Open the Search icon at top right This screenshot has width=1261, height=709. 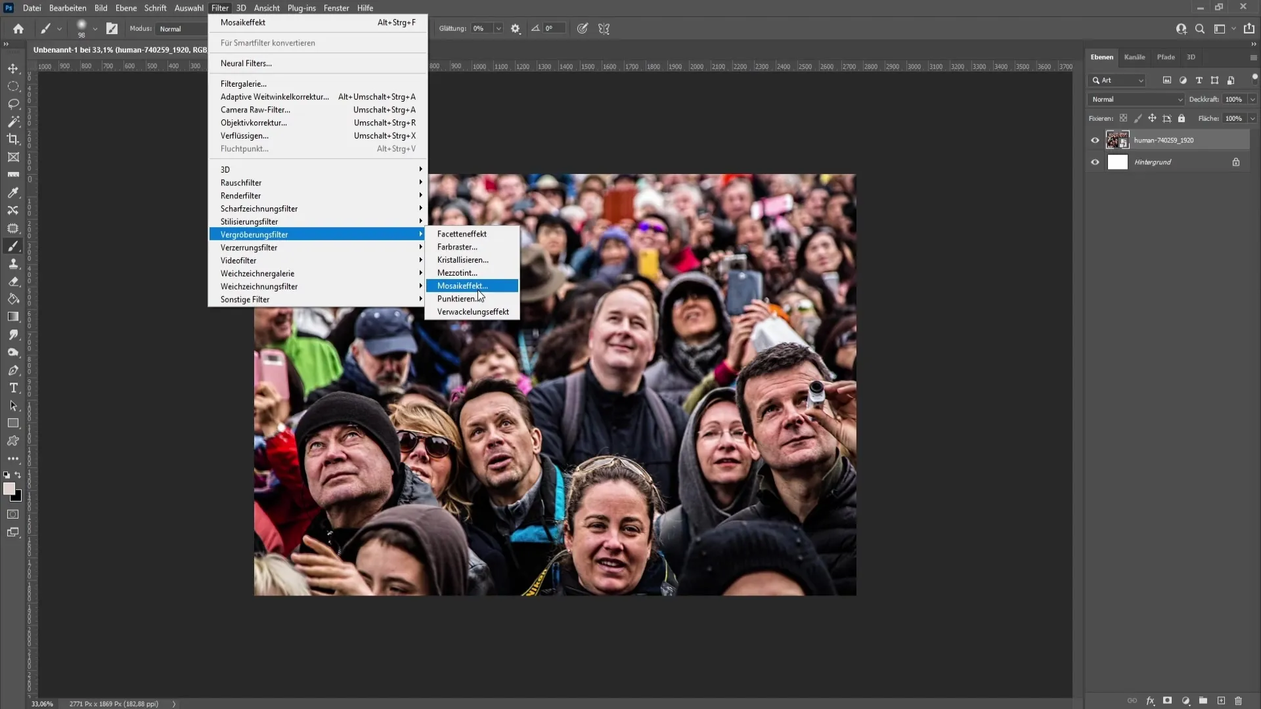point(1200,28)
